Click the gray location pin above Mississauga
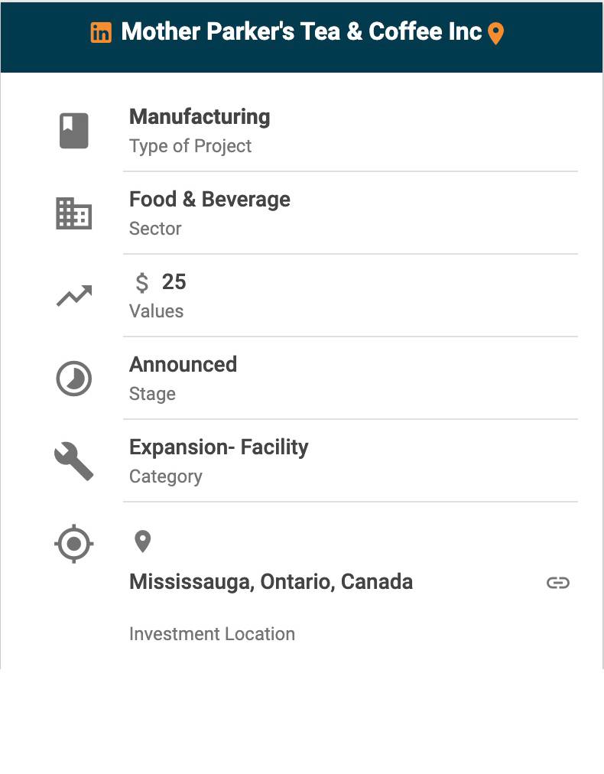Viewport: 604px width, 774px height. click(x=143, y=541)
